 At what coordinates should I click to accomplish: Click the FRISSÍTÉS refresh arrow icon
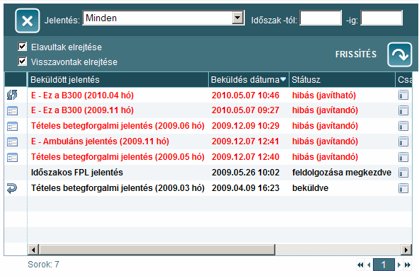click(400, 54)
